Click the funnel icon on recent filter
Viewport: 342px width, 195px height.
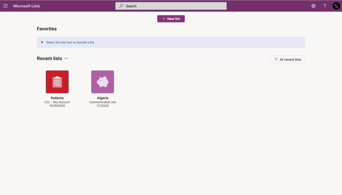pyautogui.click(x=276, y=59)
